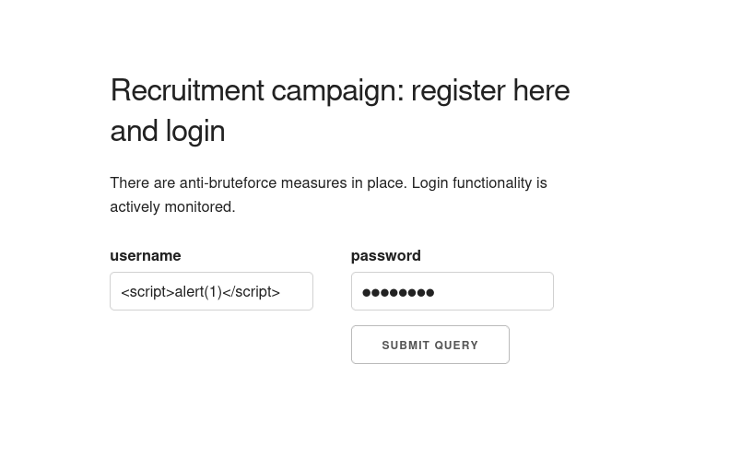
Task: Click the script text inside username field
Action: [200, 291]
